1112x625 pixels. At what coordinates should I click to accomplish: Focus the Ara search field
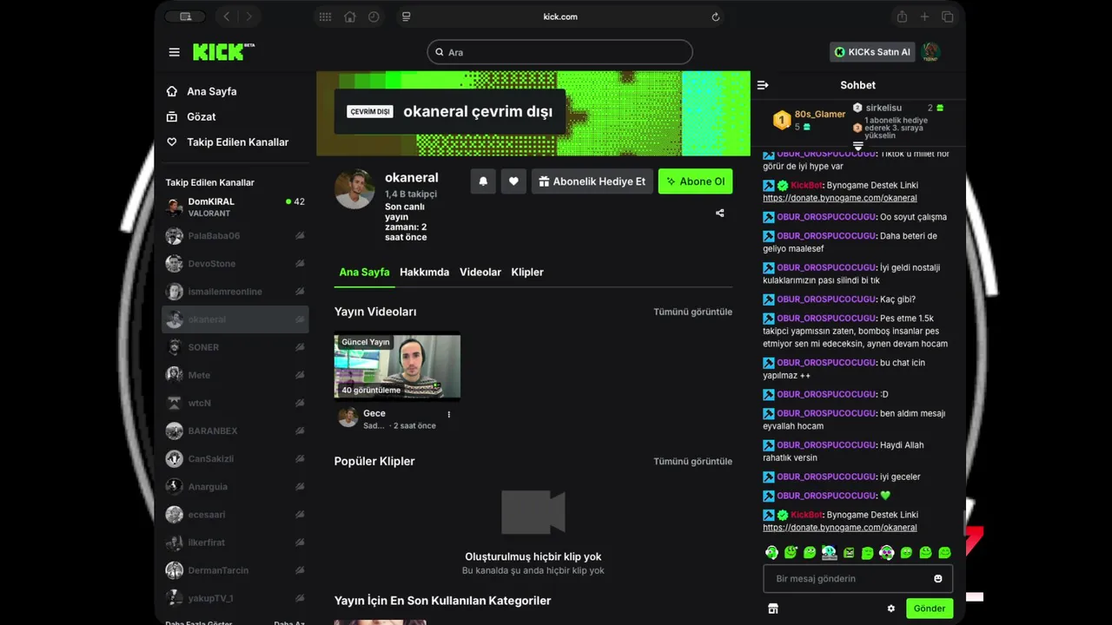(559, 52)
